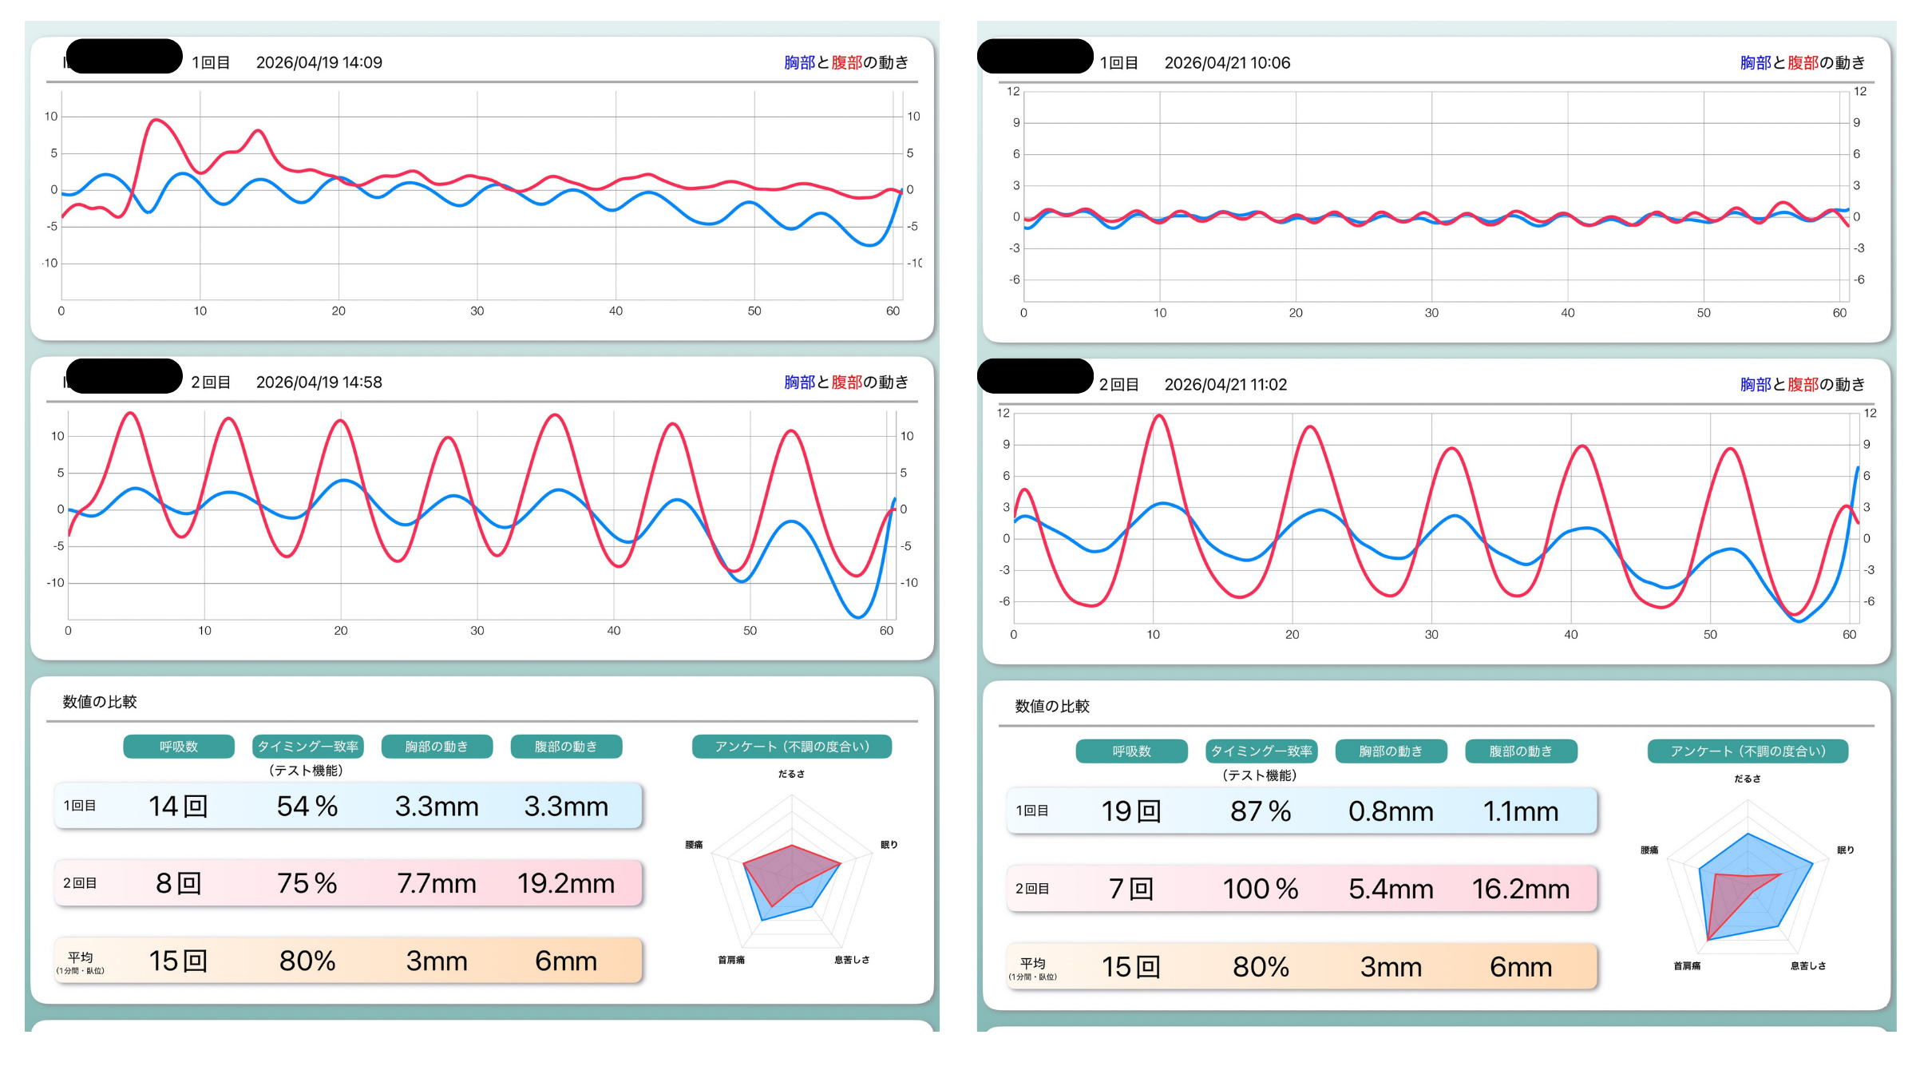Click the left アンケート (不調の度合い) label
The image size is (1916, 1078).
pos(791,747)
